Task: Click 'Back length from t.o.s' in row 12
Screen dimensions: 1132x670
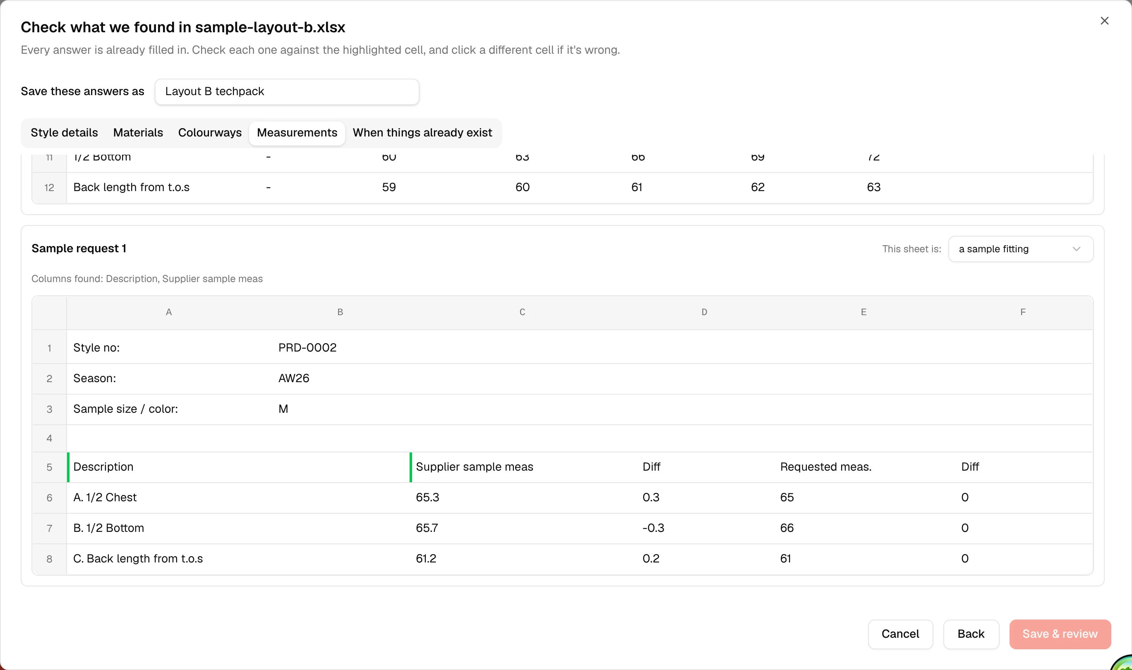Action: pos(131,187)
